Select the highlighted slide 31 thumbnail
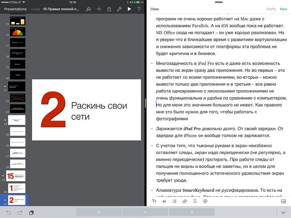 (x=17, y=200)
